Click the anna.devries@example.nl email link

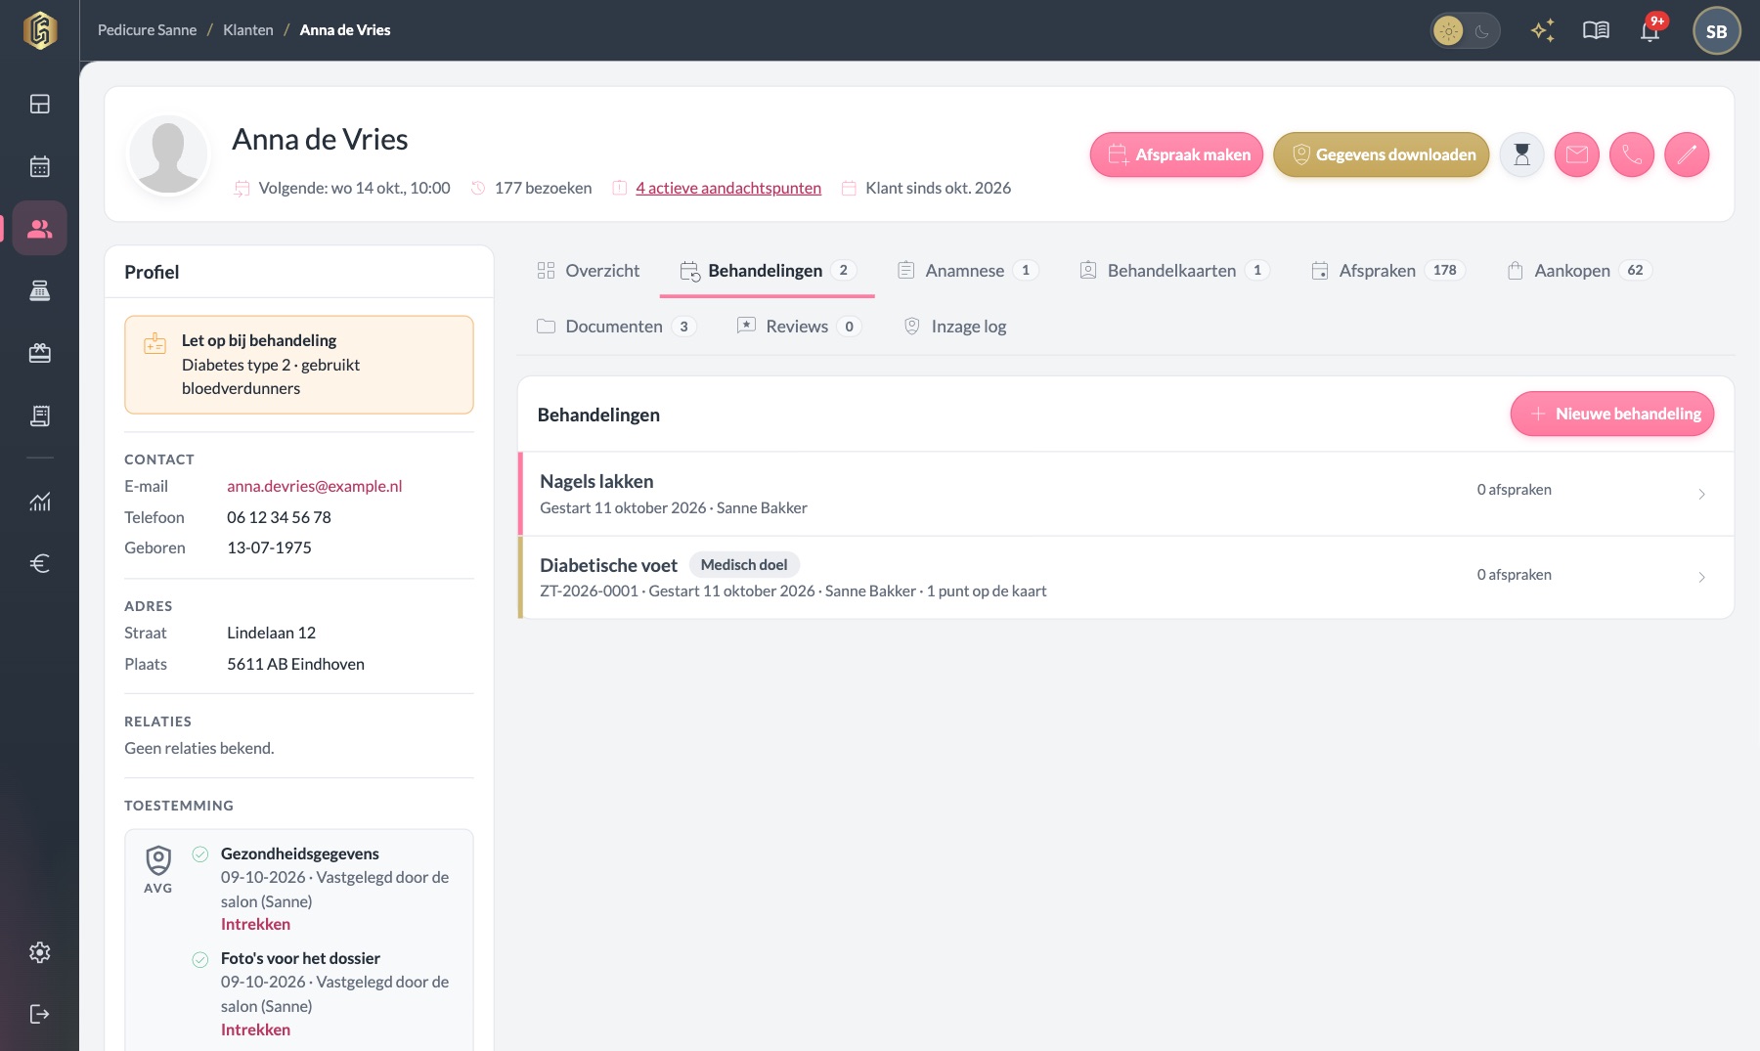tap(315, 486)
